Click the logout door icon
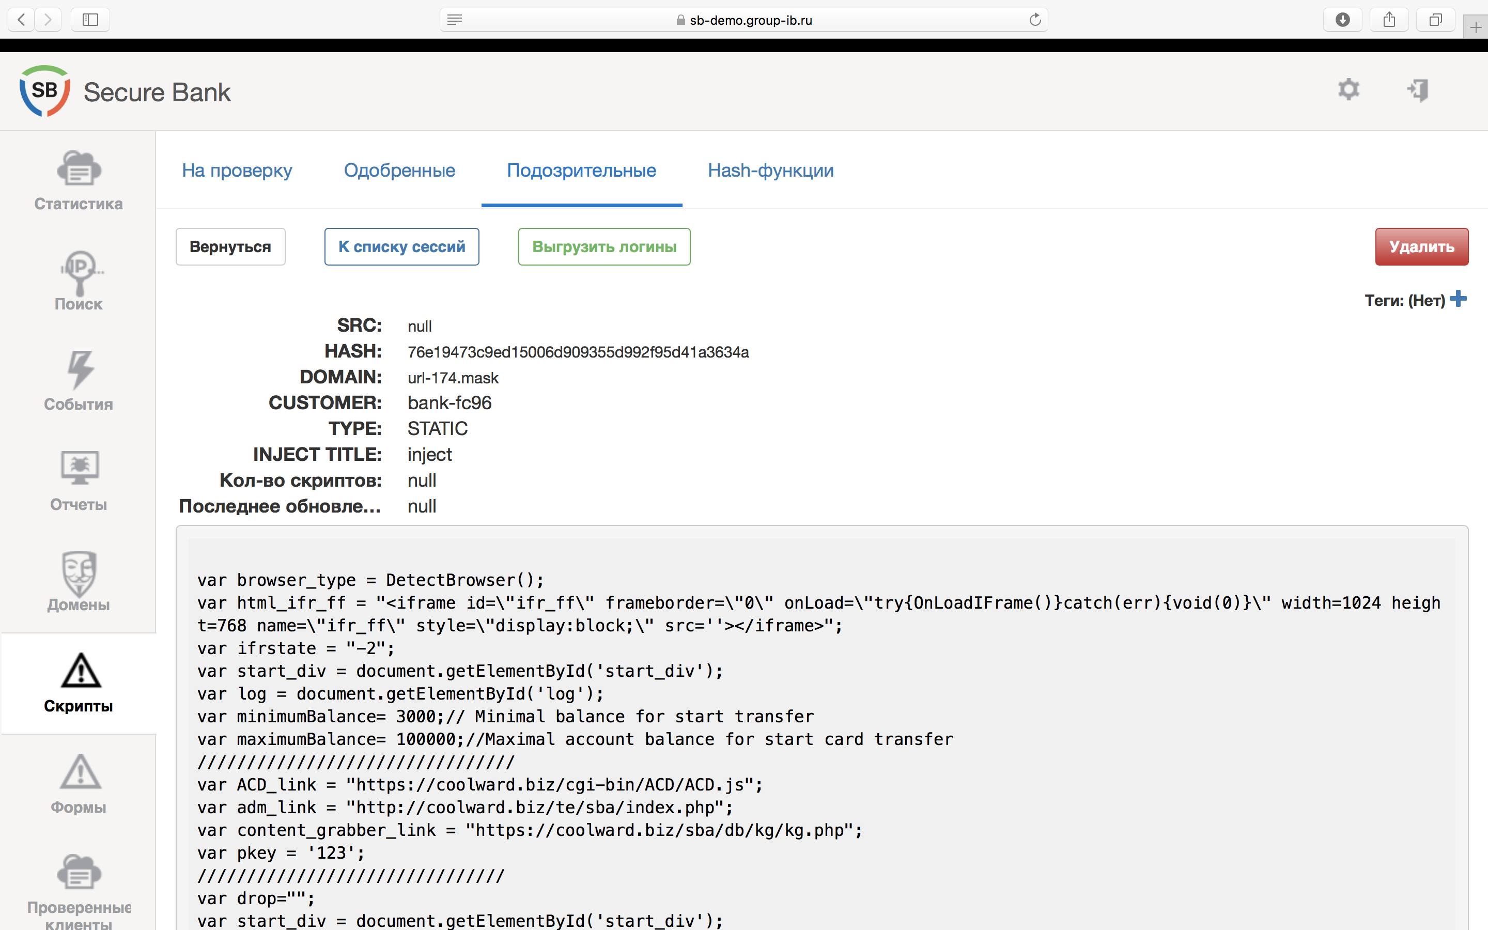The height and width of the screenshot is (930, 1488). pos(1418,90)
